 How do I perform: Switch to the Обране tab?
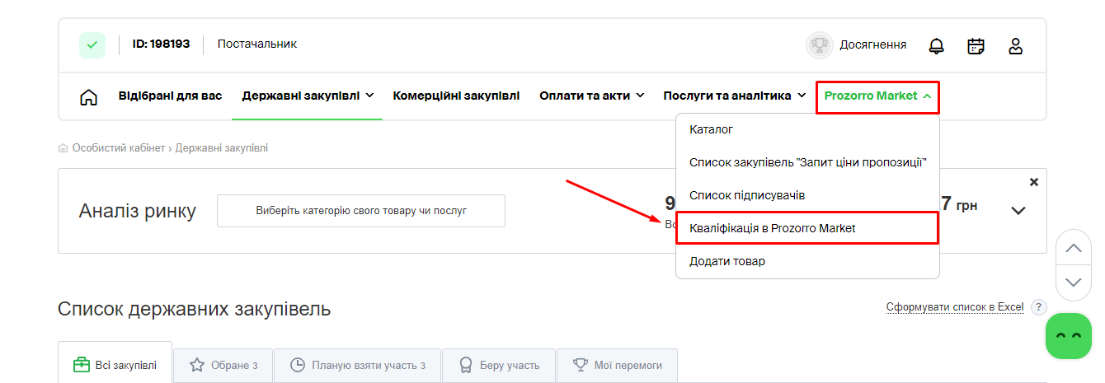(x=223, y=365)
